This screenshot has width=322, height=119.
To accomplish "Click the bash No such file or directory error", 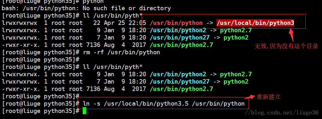I will (86, 8).
